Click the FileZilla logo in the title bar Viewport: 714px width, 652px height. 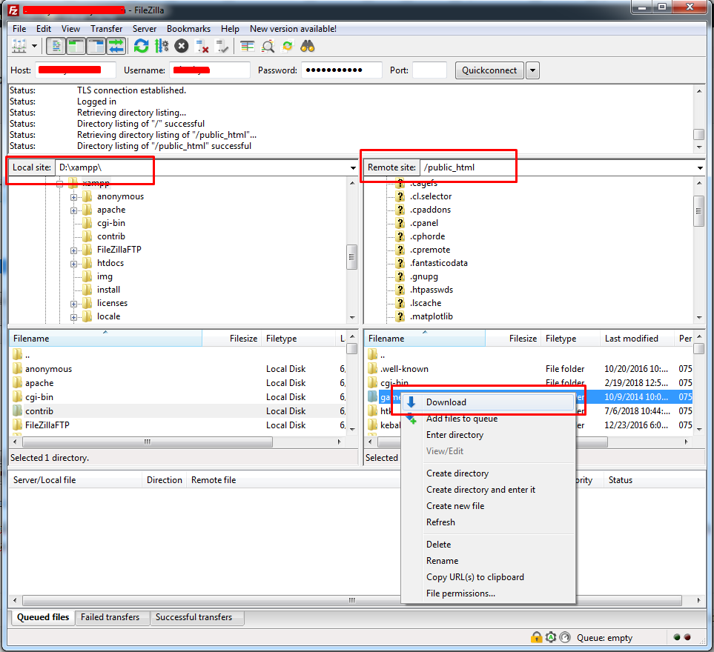click(13, 10)
